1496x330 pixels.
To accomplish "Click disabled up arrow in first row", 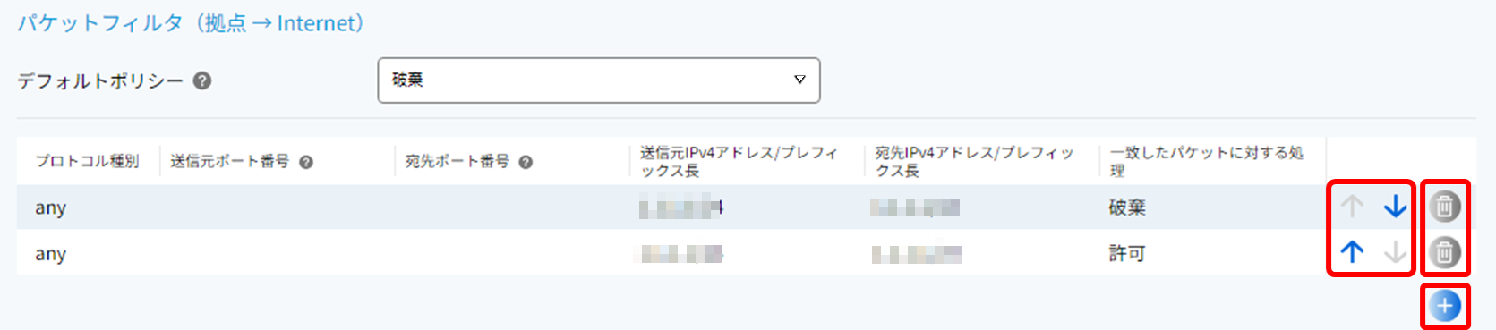I will click(1352, 207).
